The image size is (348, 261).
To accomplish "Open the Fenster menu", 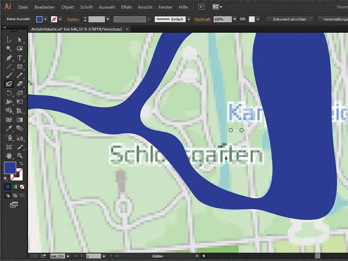I will [x=165, y=7].
